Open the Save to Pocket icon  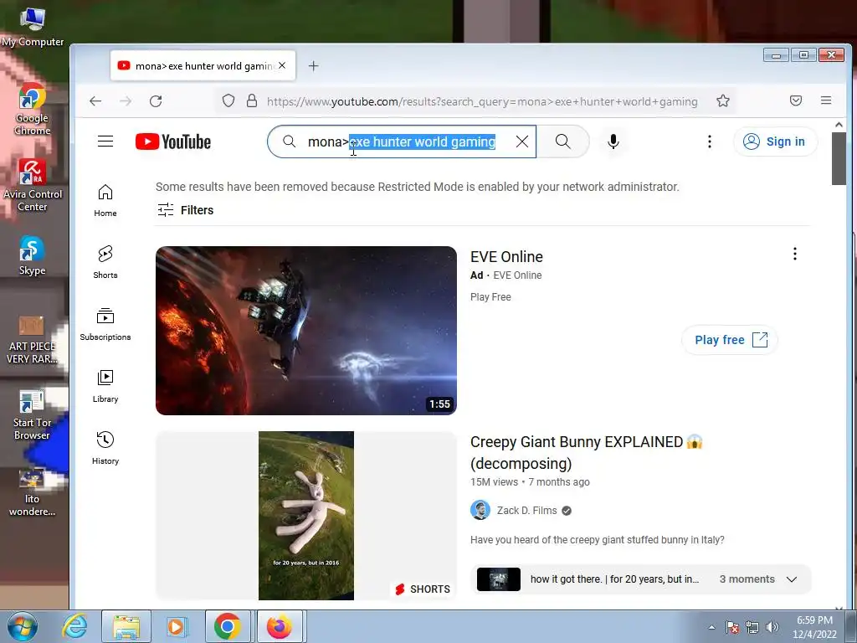coord(796,100)
